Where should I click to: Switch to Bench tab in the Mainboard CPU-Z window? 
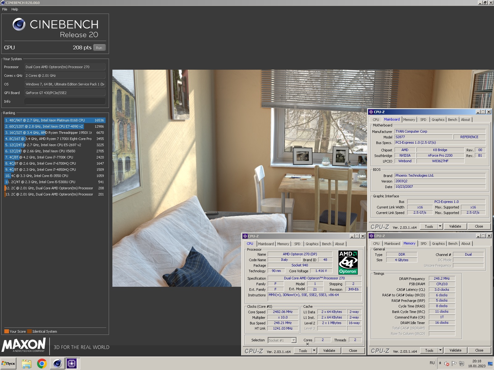(453, 120)
